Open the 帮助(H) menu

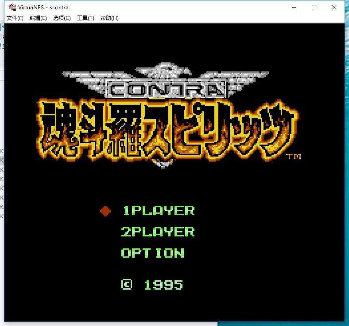(109, 18)
